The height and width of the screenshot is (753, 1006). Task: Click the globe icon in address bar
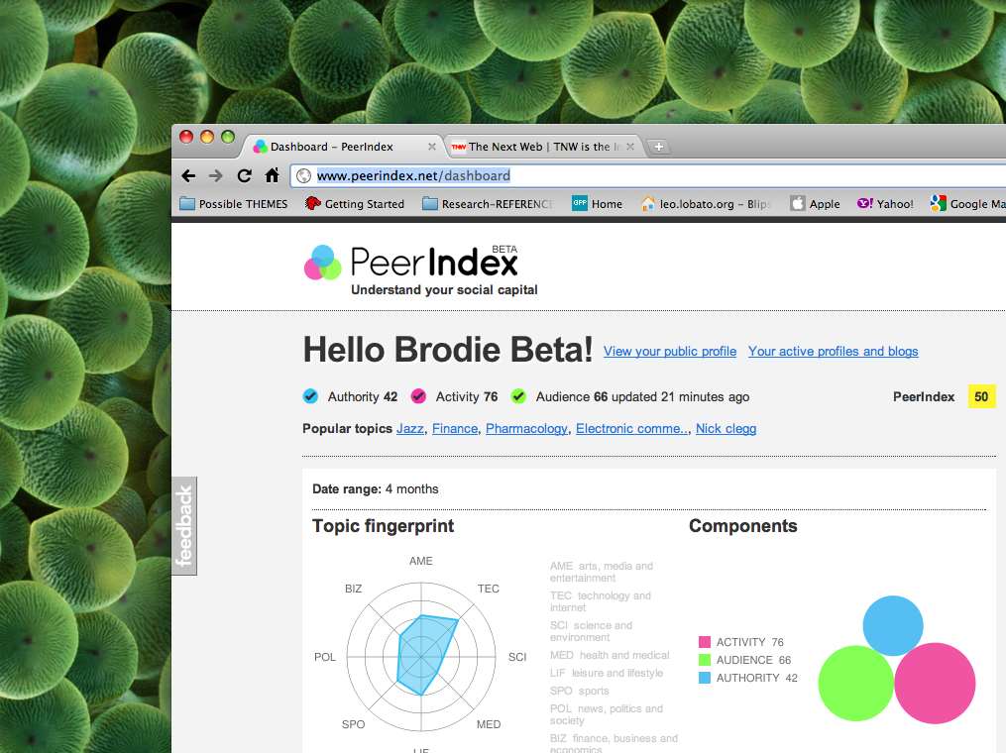pos(304,175)
